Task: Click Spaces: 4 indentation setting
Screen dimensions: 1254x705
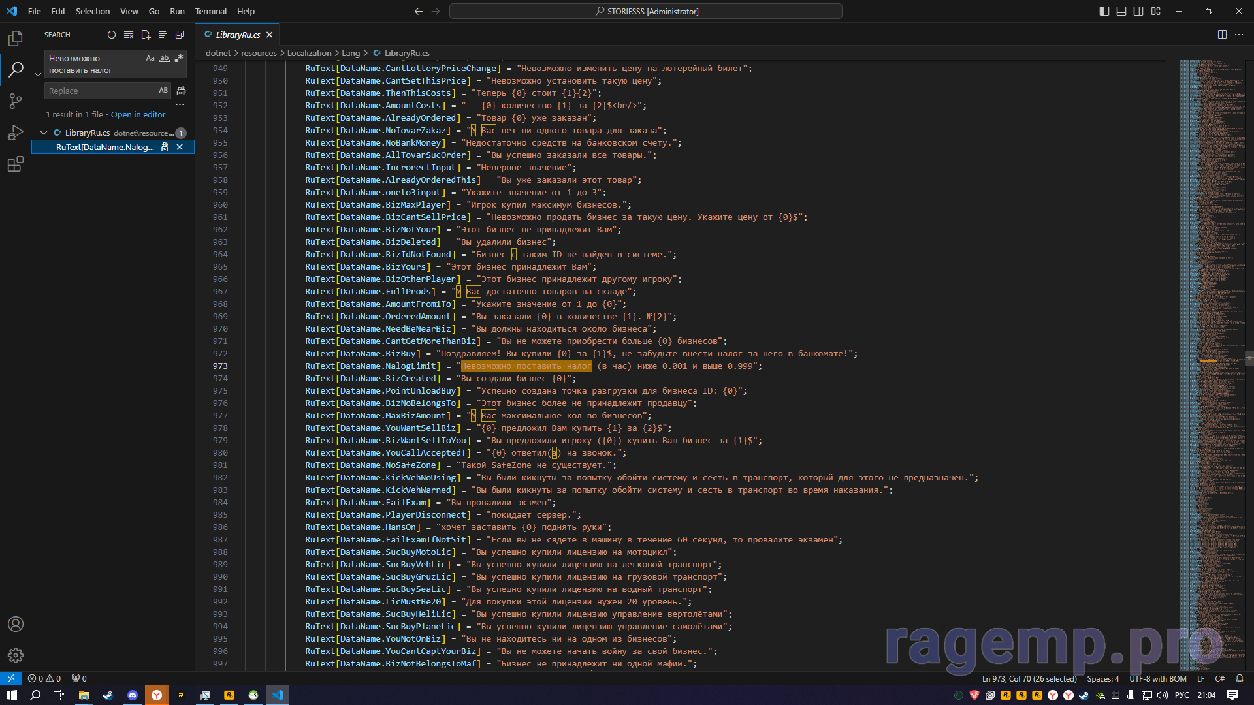Action: (x=1102, y=678)
